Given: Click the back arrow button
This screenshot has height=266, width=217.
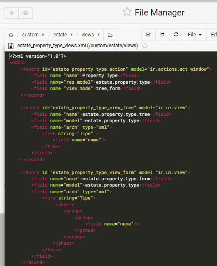Looking at the screenshot, I should [12, 13].
